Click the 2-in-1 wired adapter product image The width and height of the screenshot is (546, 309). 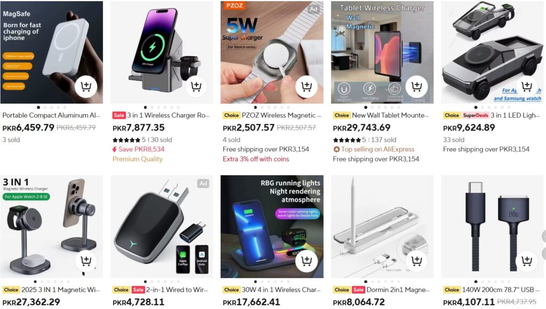[162, 226]
